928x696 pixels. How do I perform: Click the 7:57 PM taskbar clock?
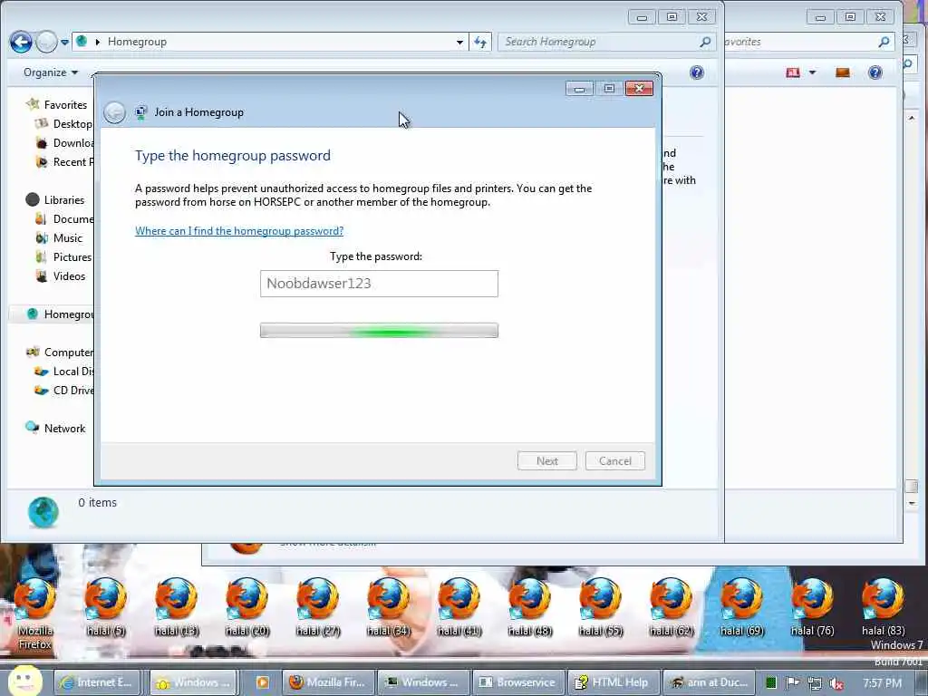tap(883, 683)
